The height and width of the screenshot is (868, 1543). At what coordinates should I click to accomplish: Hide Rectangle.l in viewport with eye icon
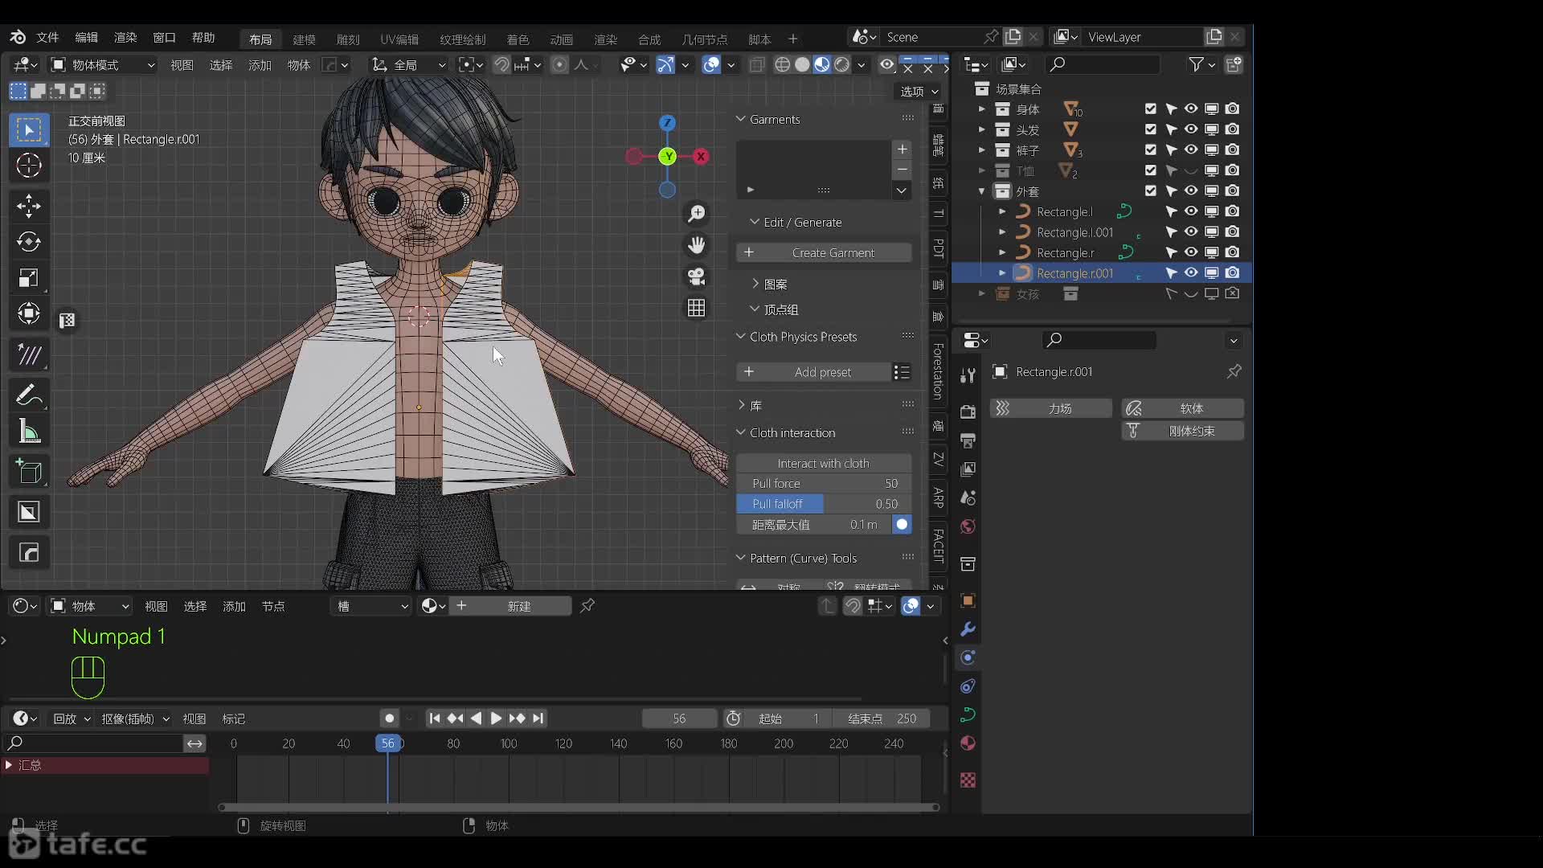[1191, 211]
